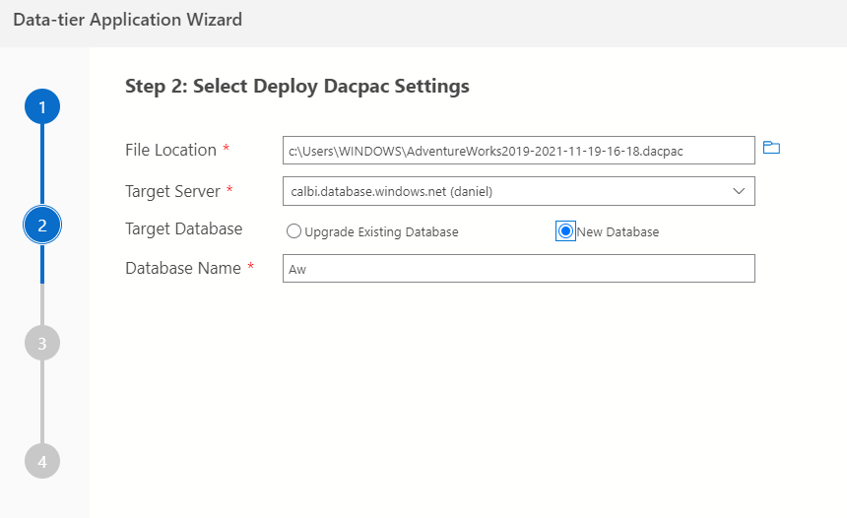Open the Target Server dropdown list
Screen dimensions: 847x518
(x=518, y=191)
